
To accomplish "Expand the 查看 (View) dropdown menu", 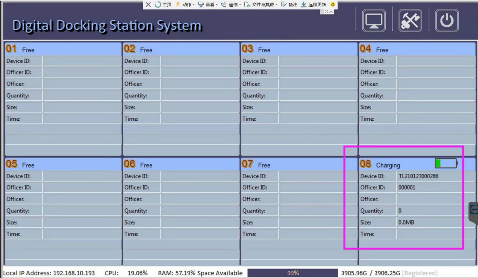I will pos(208,5).
